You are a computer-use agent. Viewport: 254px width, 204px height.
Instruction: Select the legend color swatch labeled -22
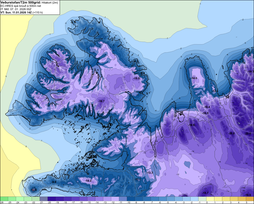coord(36,199)
